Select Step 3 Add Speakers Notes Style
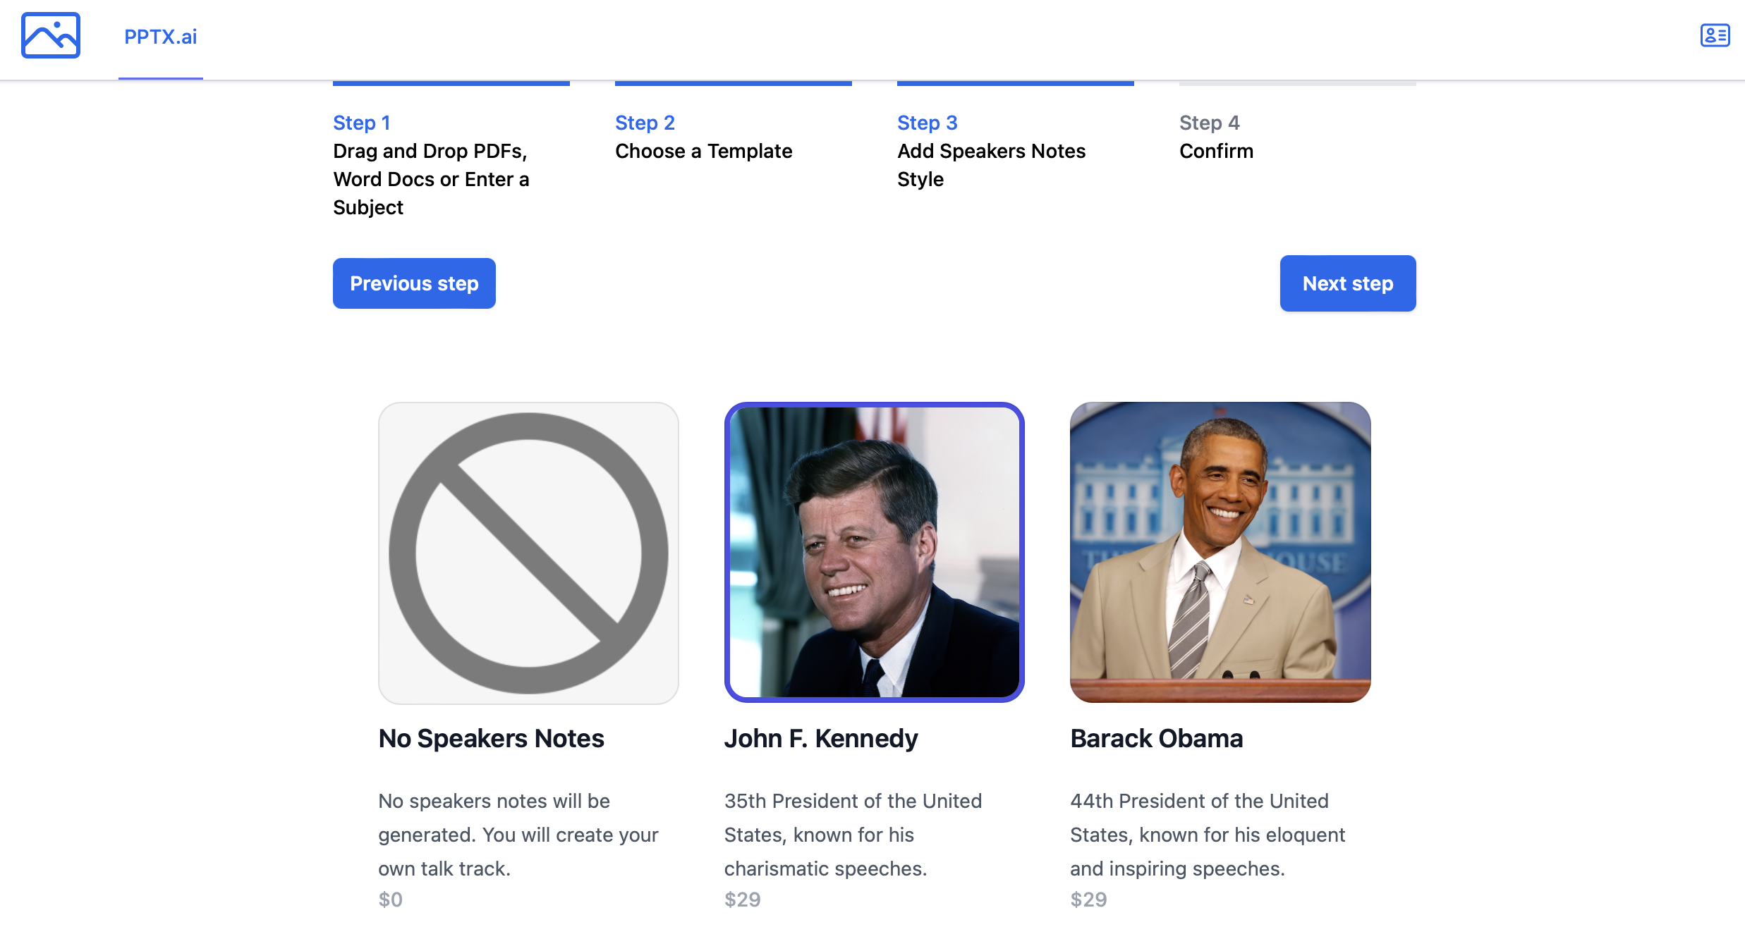1745x939 pixels. [x=991, y=151]
